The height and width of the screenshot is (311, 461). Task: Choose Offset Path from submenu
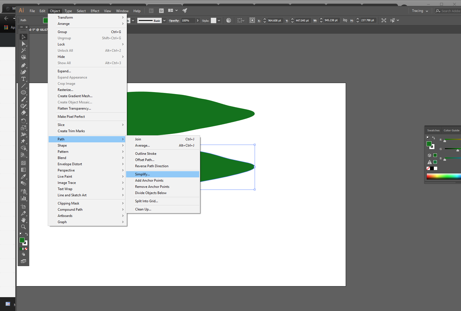[x=163, y=160]
